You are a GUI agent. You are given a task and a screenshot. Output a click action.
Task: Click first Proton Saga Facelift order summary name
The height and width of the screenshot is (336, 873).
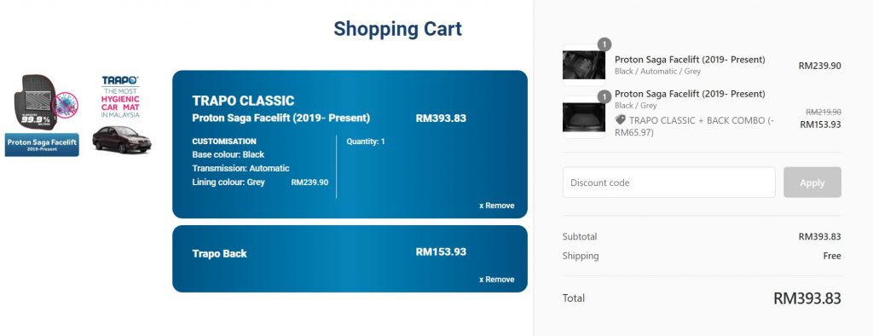coord(690,60)
